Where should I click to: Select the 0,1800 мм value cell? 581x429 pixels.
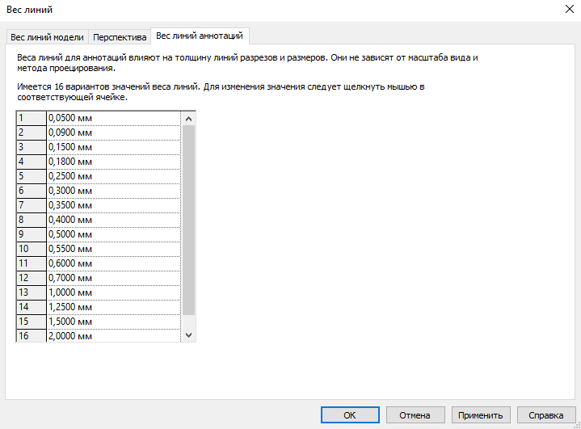click(113, 162)
